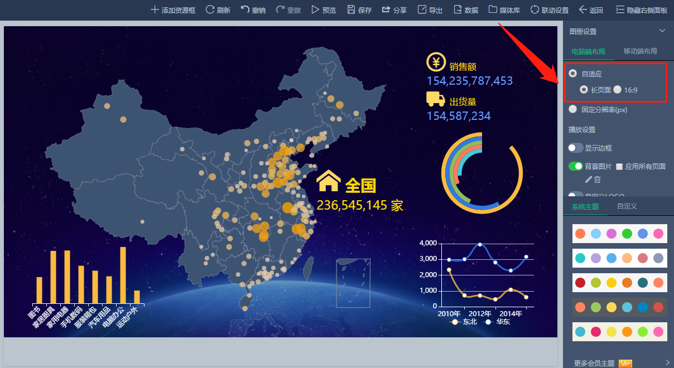Choose the 长页面 long page option
Image resolution: width=674 pixels, height=368 pixels.
click(584, 89)
